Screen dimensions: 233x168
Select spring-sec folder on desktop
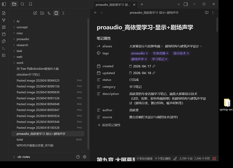coord(227,105)
